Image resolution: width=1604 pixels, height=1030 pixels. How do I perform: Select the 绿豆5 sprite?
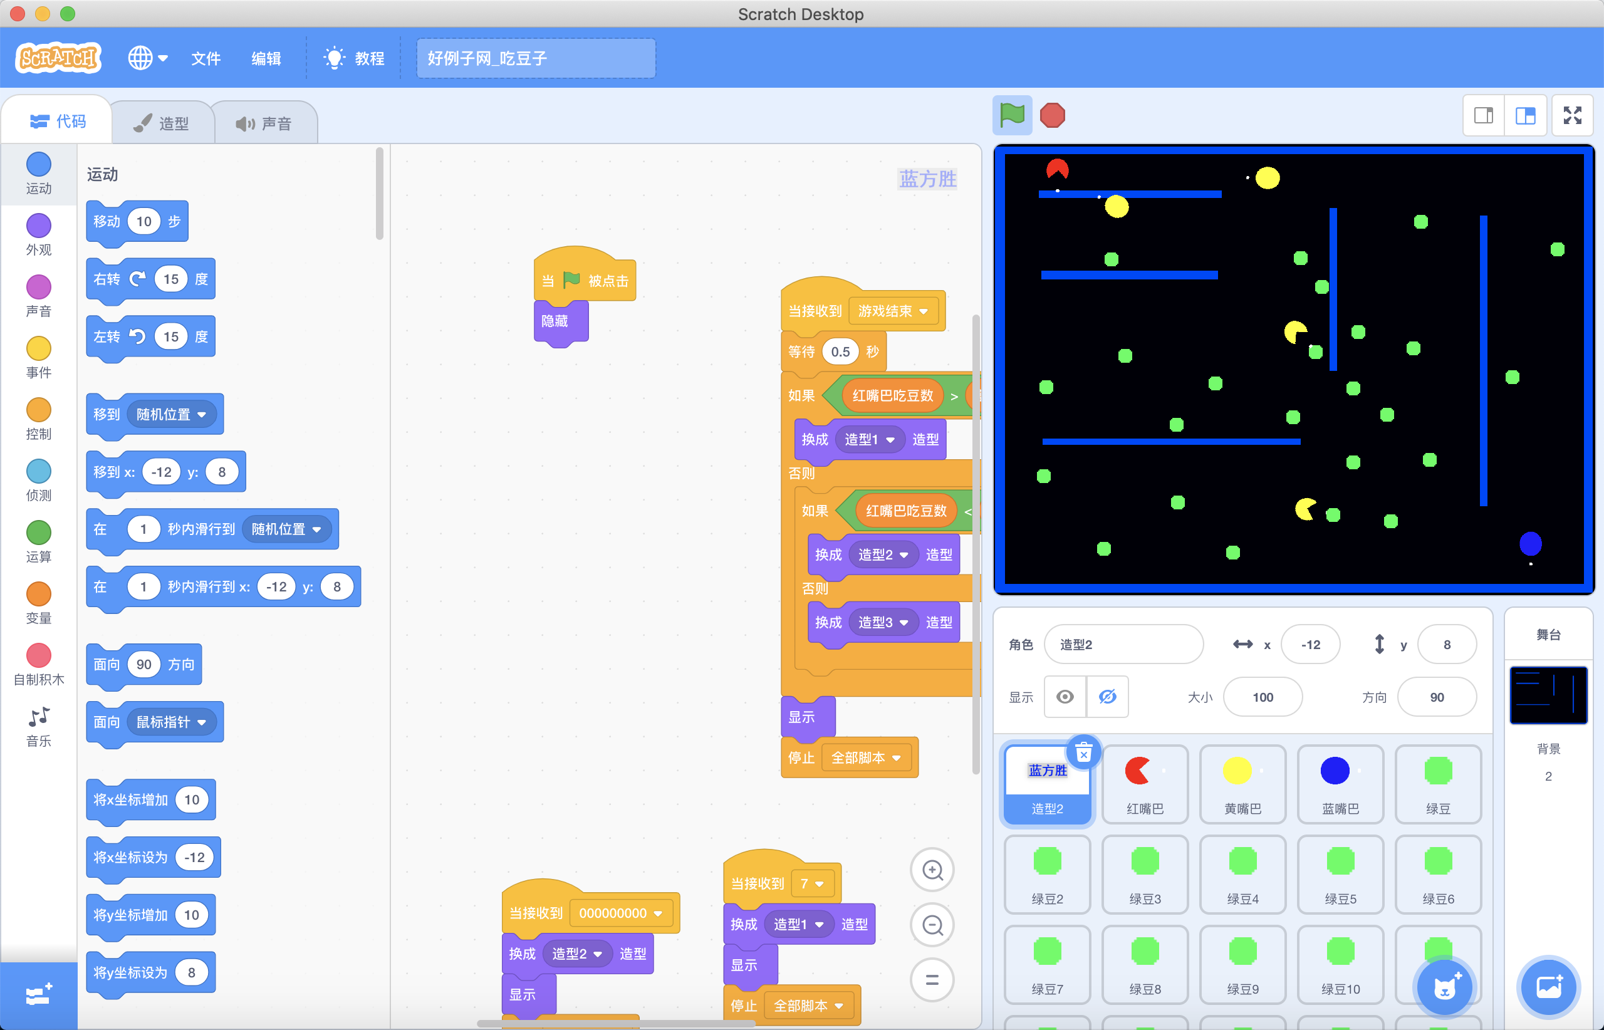[1340, 874]
